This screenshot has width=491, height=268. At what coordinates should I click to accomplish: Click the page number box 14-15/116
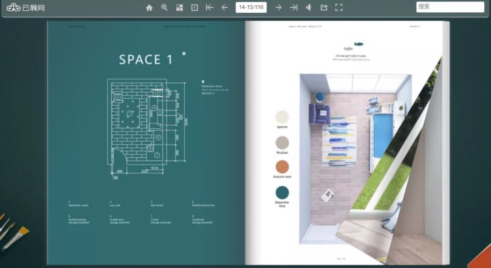(x=251, y=8)
